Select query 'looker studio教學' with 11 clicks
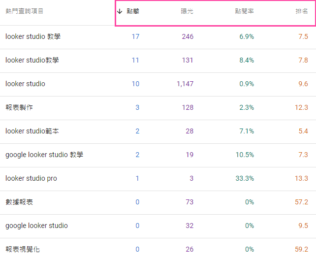 (32, 60)
